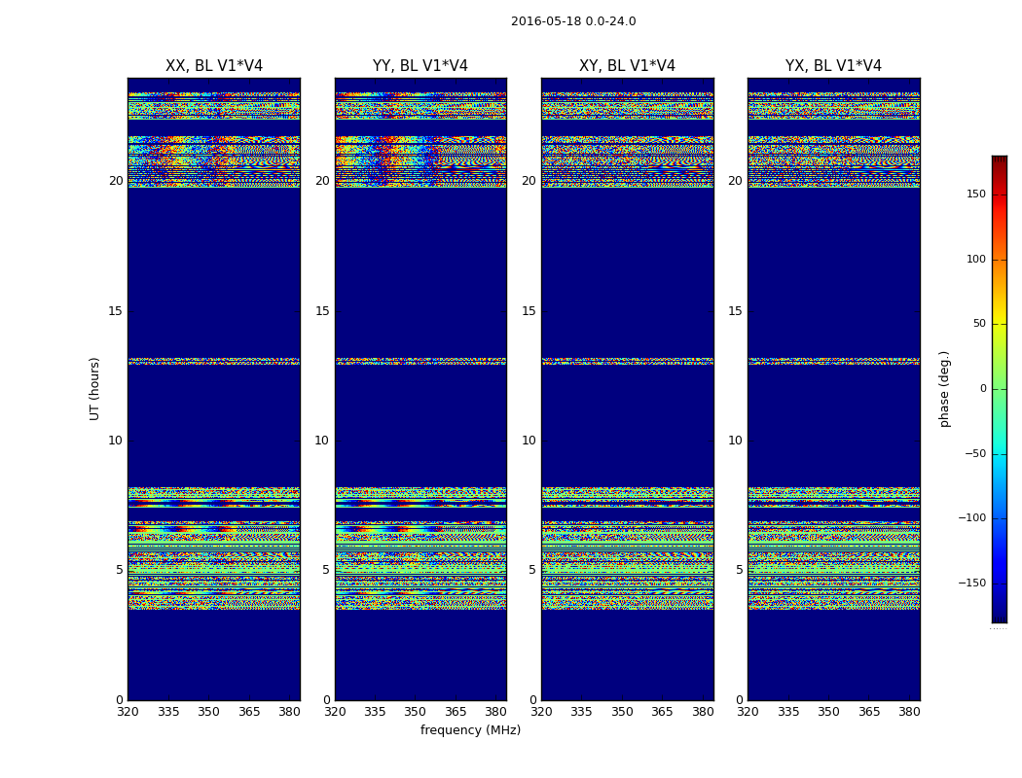1022x778 pixels.
Task: Click the colorbar tick label 150
Action: (975, 194)
